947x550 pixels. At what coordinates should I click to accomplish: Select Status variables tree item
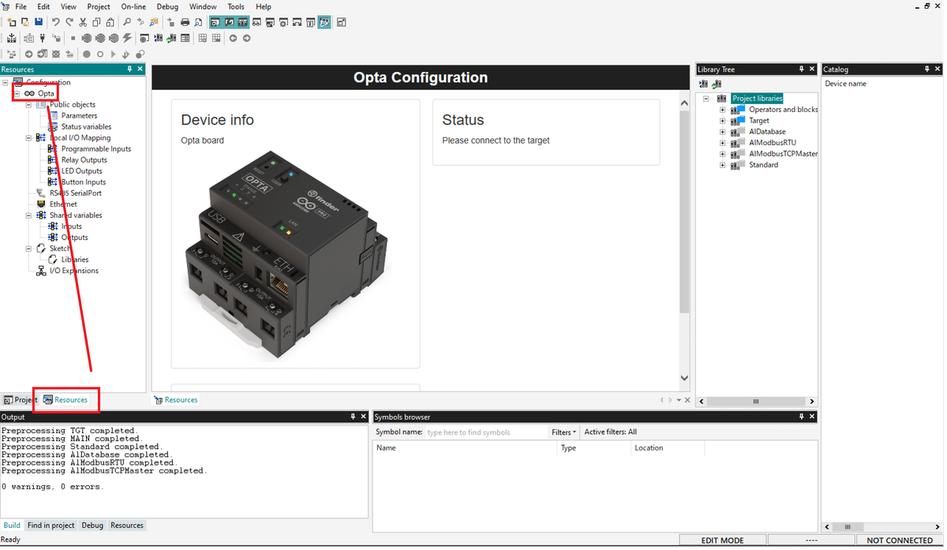pyautogui.click(x=86, y=126)
